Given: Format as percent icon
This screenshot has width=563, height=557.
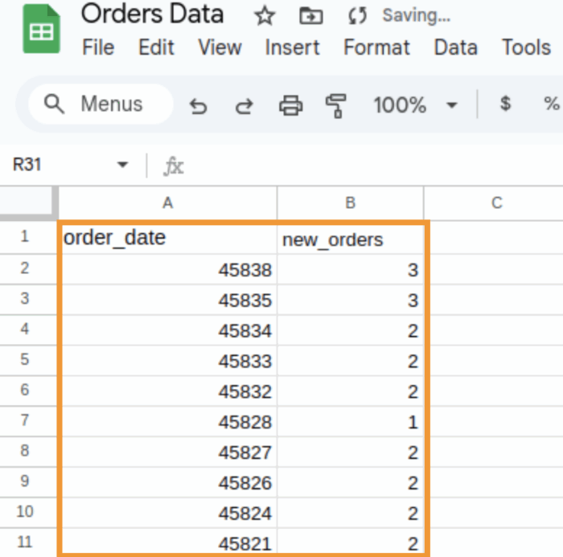Looking at the screenshot, I should tap(551, 104).
